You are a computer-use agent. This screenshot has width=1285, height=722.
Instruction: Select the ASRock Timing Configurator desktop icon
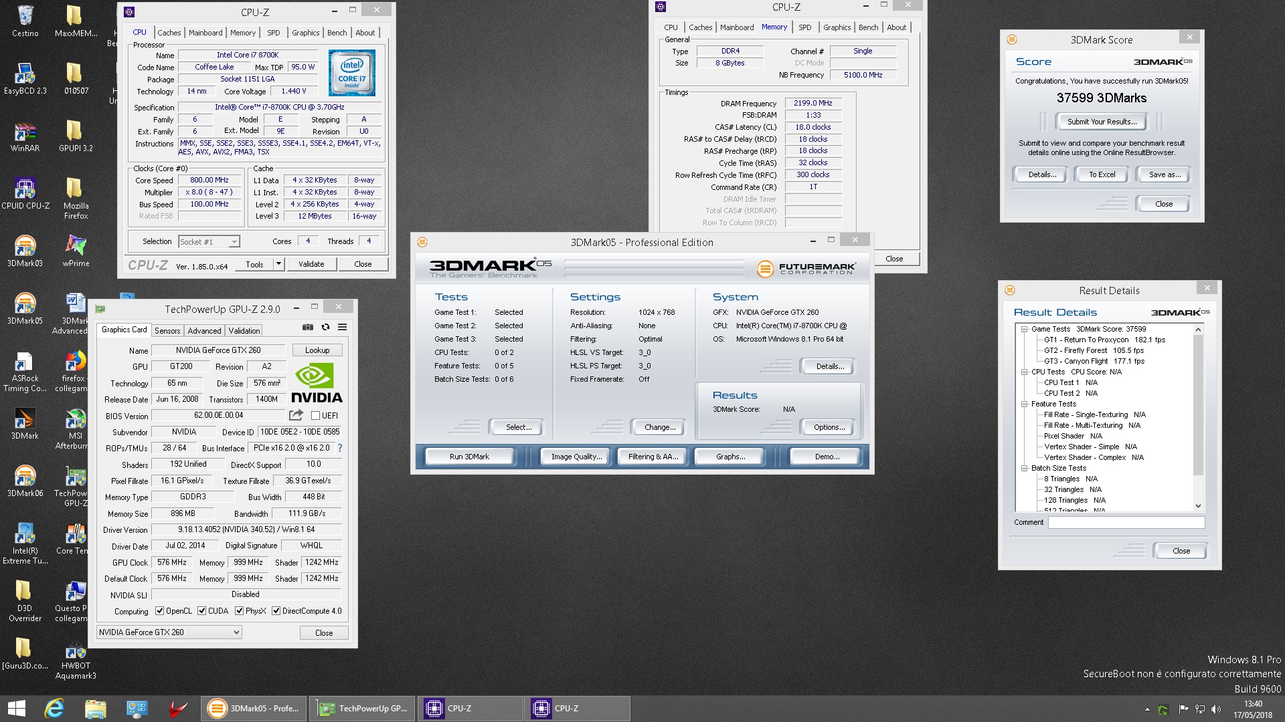click(x=25, y=372)
